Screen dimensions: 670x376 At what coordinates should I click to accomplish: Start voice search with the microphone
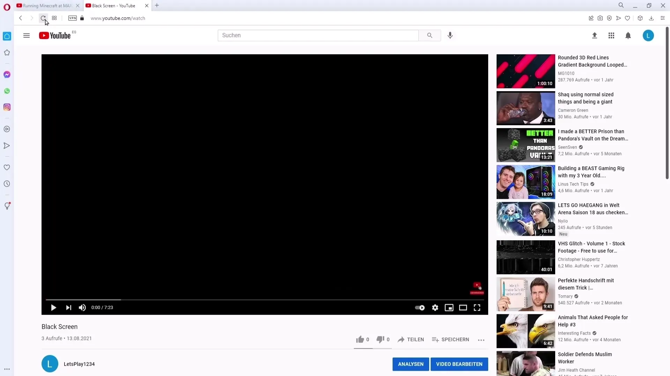450,35
